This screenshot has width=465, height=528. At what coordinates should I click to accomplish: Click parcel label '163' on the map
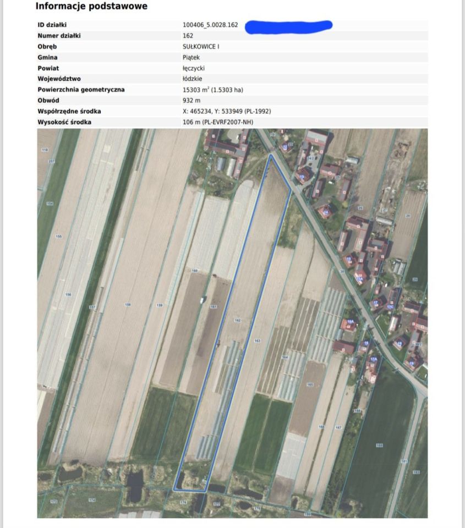click(258, 341)
